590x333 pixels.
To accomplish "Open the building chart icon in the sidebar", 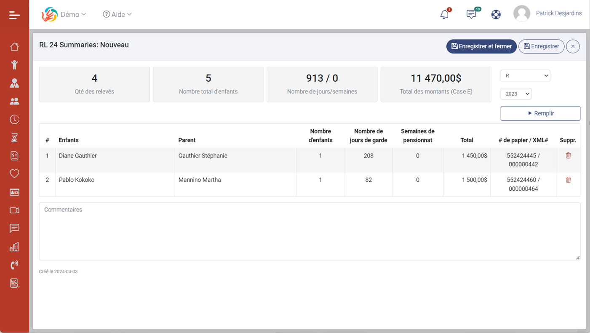I will pos(14,247).
